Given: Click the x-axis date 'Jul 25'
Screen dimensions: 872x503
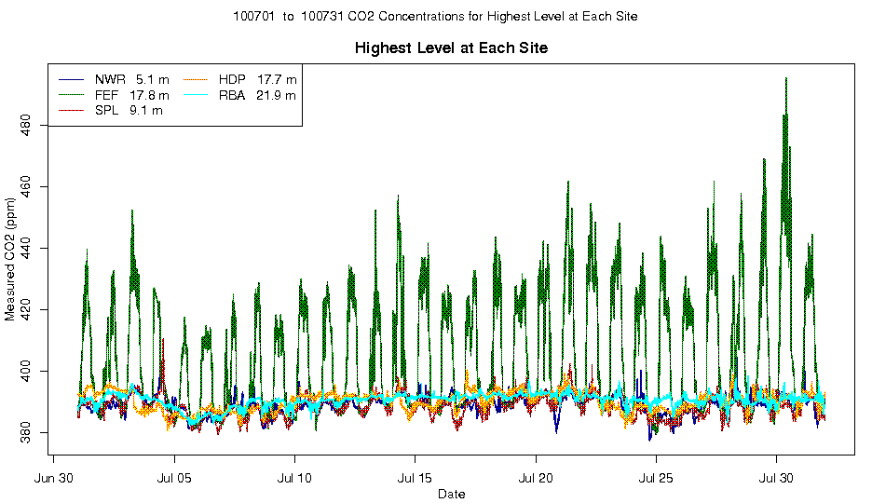Looking at the screenshot, I should coord(656,478).
